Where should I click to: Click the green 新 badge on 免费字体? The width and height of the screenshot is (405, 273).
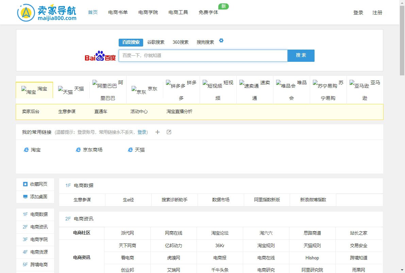(223, 6)
